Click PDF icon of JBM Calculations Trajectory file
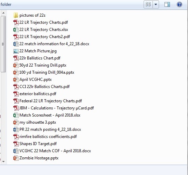188x175 pixels. pyautogui.click(x=16, y=108)
